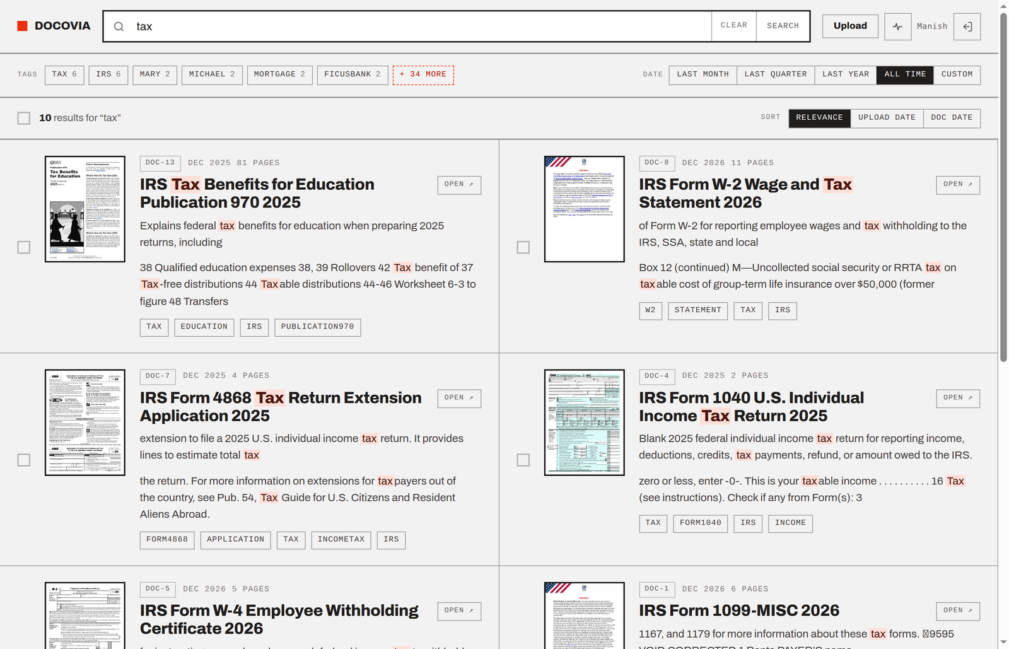Filter by MARY 2 tag
1009x649 pixels.
tap(155, 74)
